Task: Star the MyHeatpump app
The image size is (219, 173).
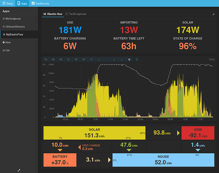Action: pos(4,19)
